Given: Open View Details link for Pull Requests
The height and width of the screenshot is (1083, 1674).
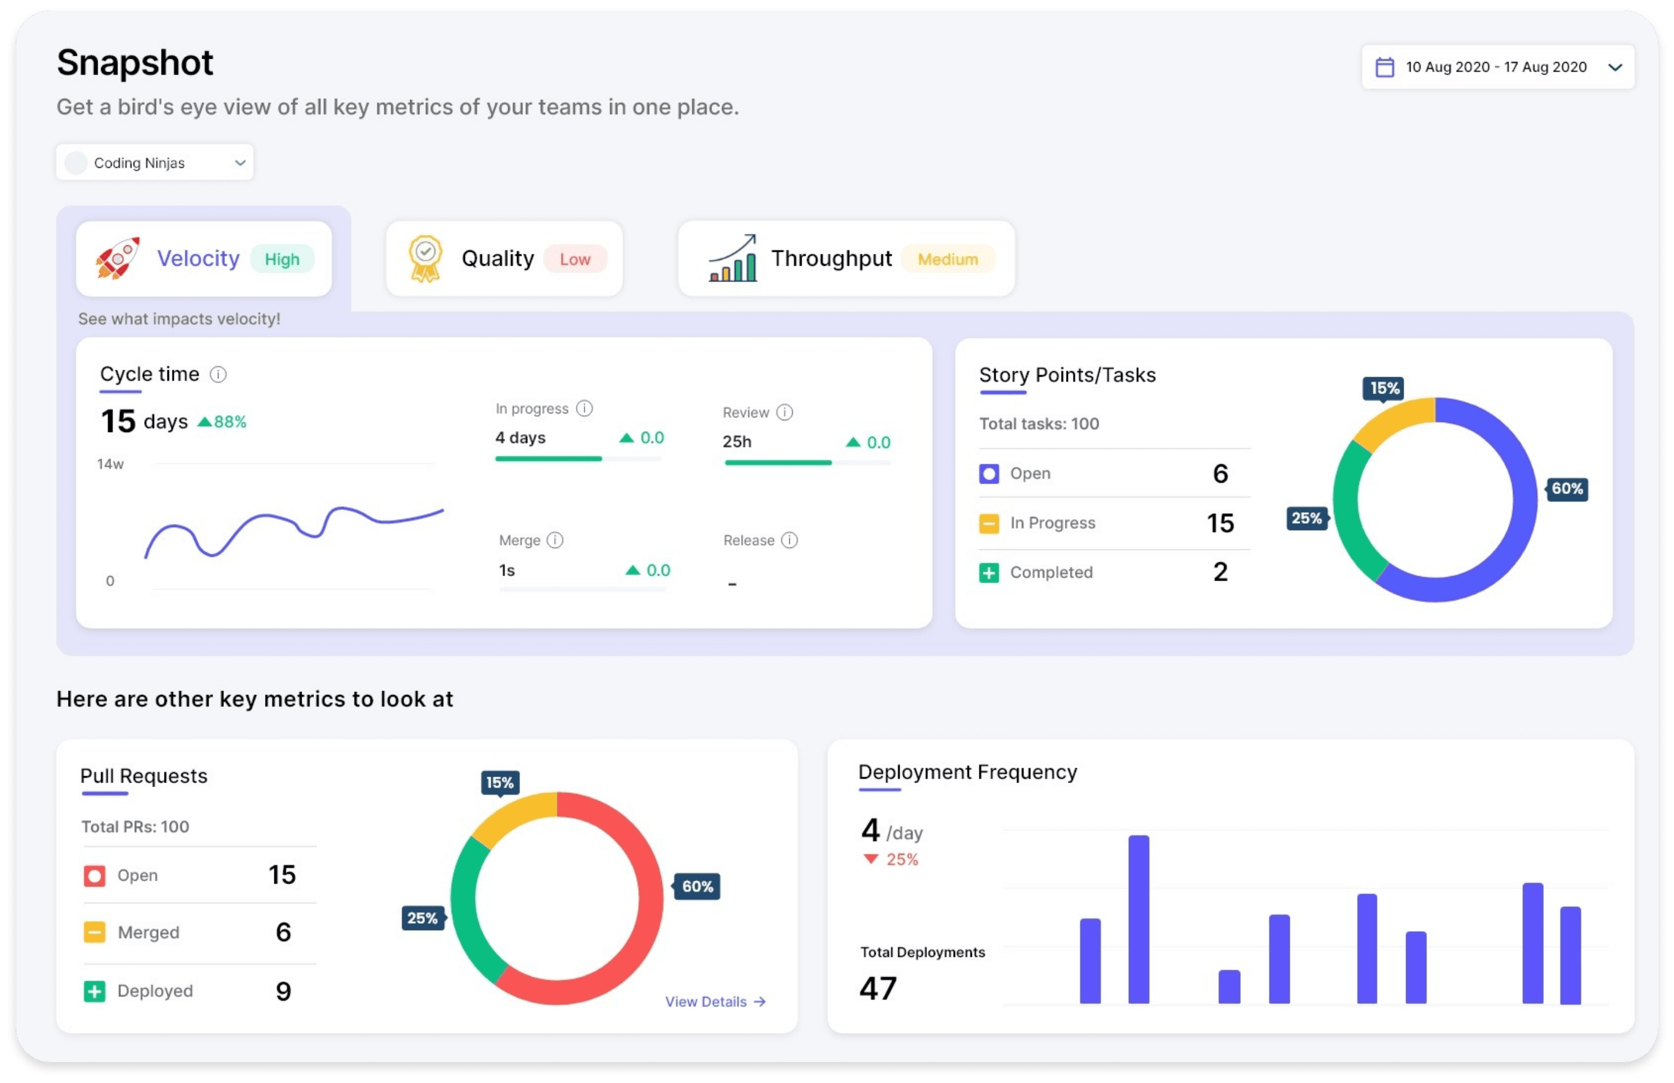Looking at the screenshot, I should tap(715, 1002).
